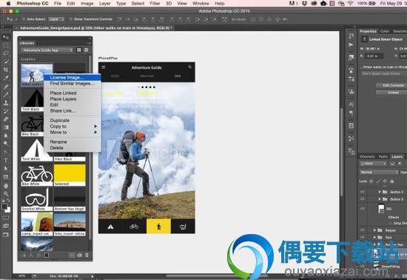Open the Actions play icon in collapsed dock
This screenshot has width=407, height=280.
(351, 44)
